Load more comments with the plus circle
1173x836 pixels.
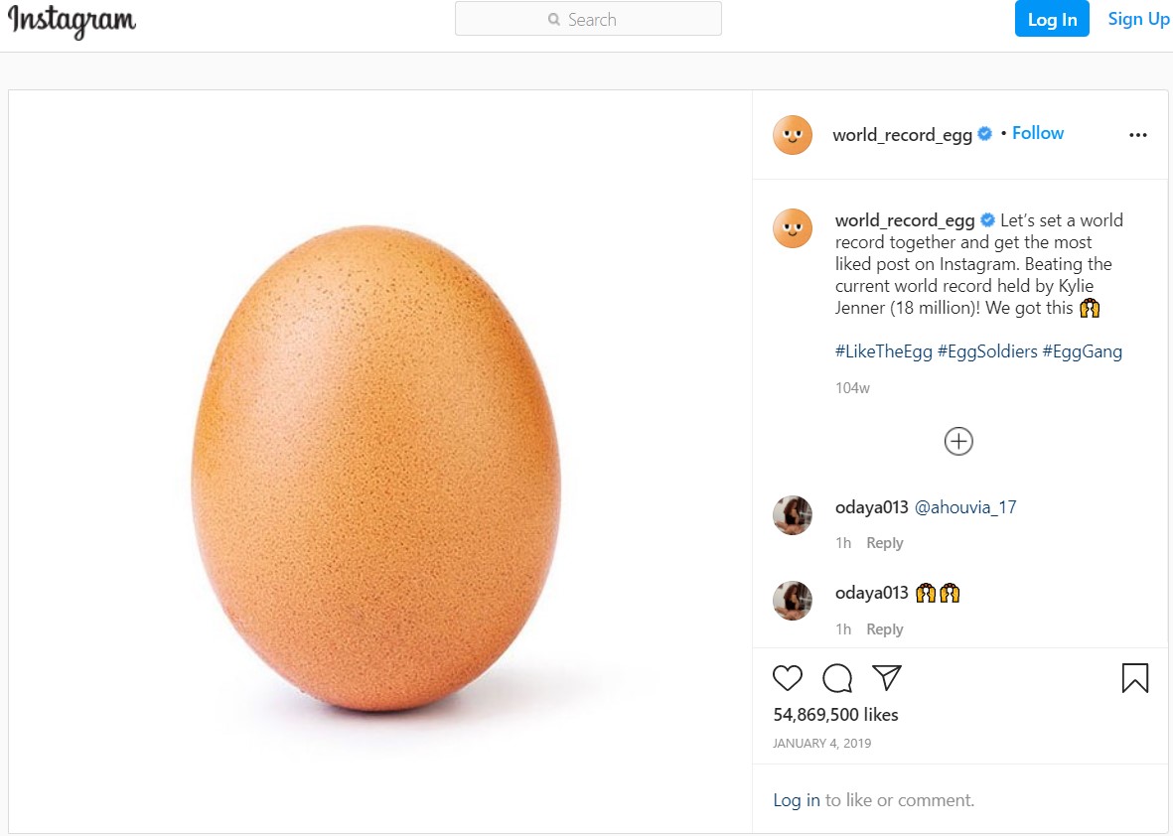click(x=958, y=441)
